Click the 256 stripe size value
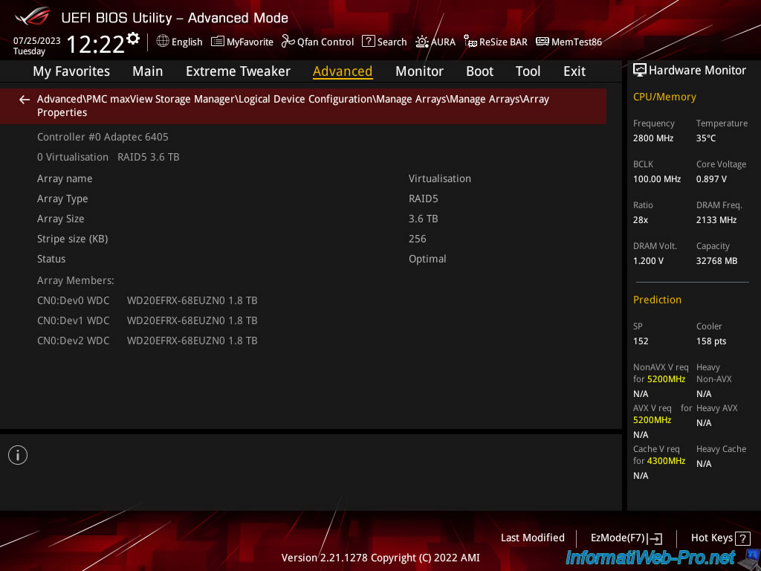Screen dimensions: 761x571 418,239
